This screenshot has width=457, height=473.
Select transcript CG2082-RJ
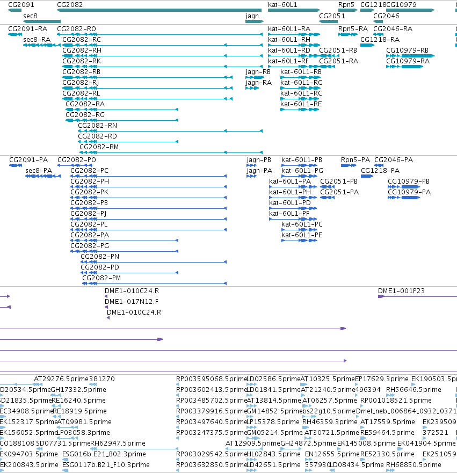coord(81,83)
